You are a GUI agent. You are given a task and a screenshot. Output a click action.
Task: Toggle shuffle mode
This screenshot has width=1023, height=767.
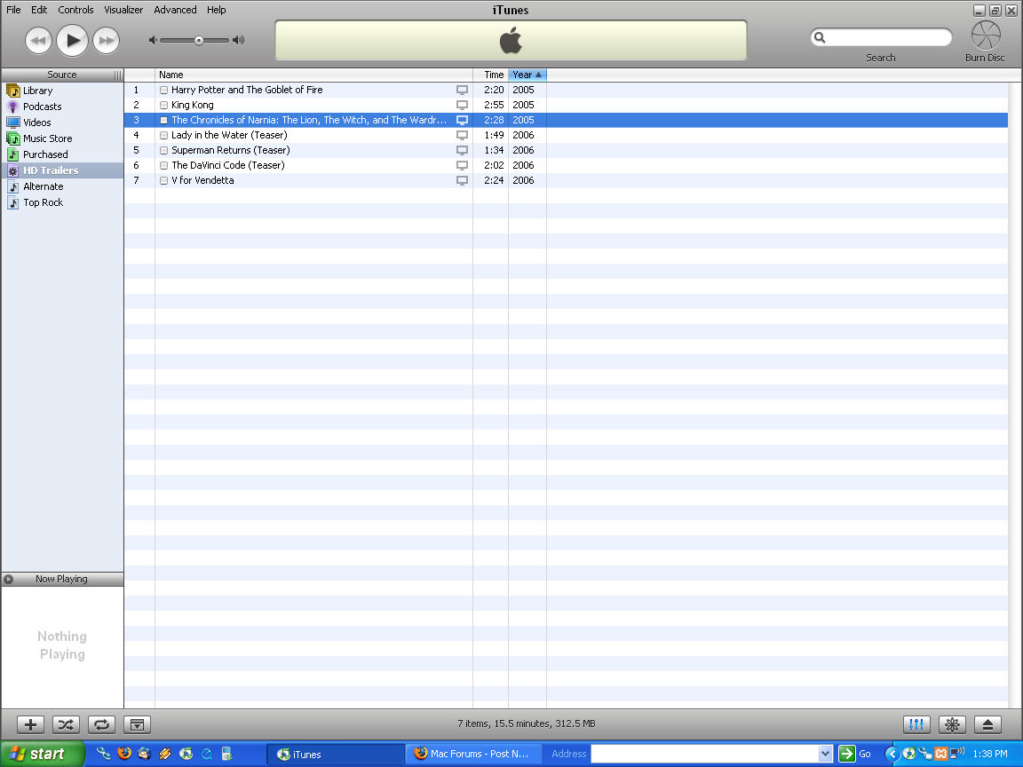click(66, 724)
